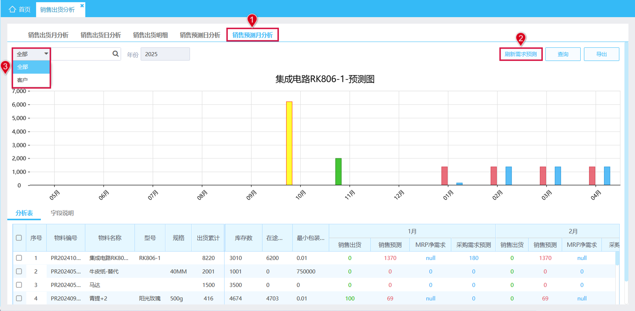Click the table vertical scrollbar thumb
Image resolution: width=635 pixels, height=311 pixels.
[x=617, y=258]
